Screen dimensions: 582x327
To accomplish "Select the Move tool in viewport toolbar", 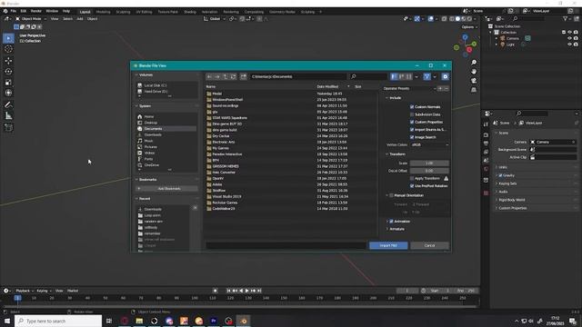I will point(8,61).
